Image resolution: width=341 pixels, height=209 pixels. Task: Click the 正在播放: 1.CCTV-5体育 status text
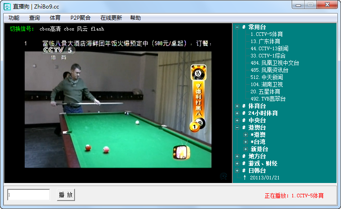tap(294, 196)
